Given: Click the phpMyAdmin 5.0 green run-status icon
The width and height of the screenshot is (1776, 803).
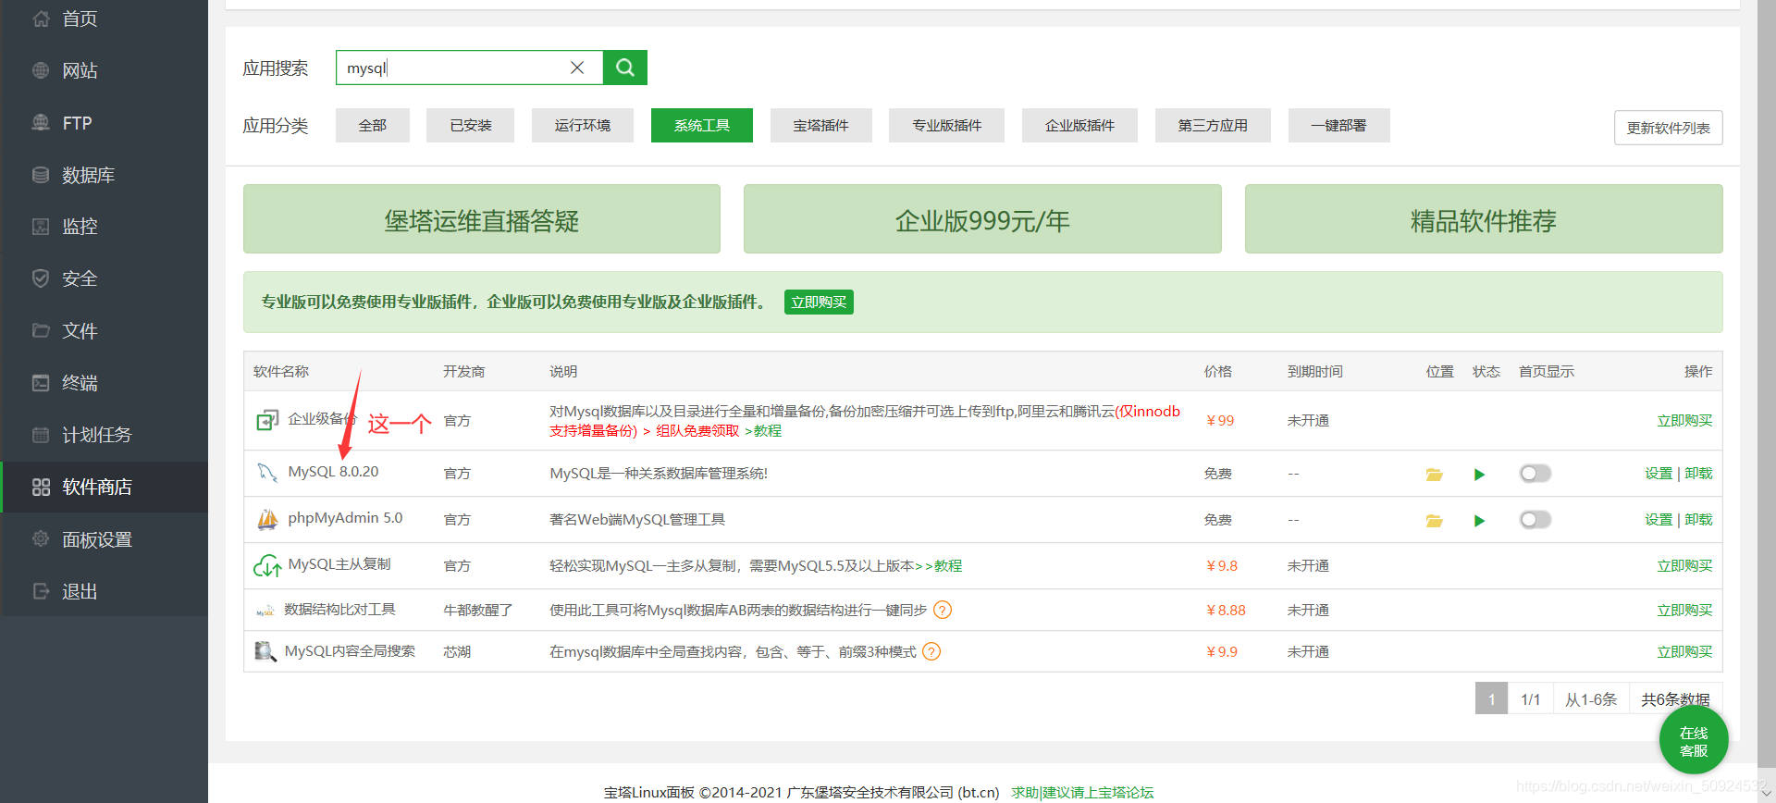Looking at the screenshot, I should 1479,520.
